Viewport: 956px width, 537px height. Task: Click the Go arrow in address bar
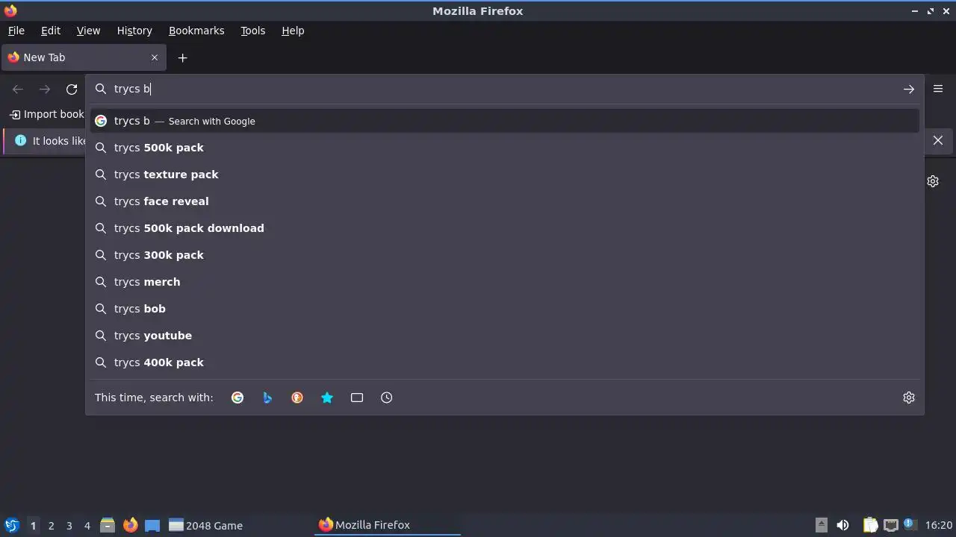click(909, 89)
